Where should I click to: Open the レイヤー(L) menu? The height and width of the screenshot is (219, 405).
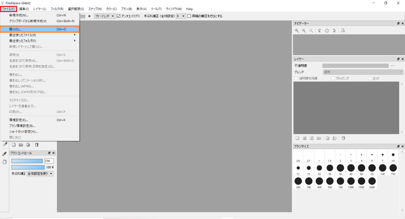pos(40,9)
